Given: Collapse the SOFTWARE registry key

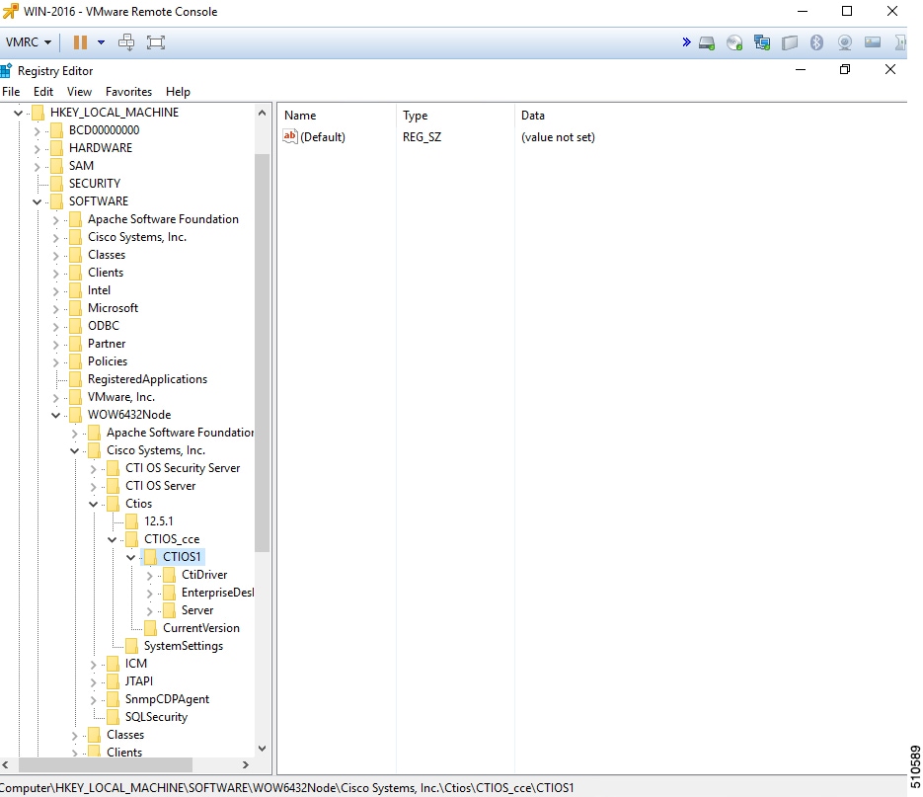Looking at the screenshot, I should (37, 200).
